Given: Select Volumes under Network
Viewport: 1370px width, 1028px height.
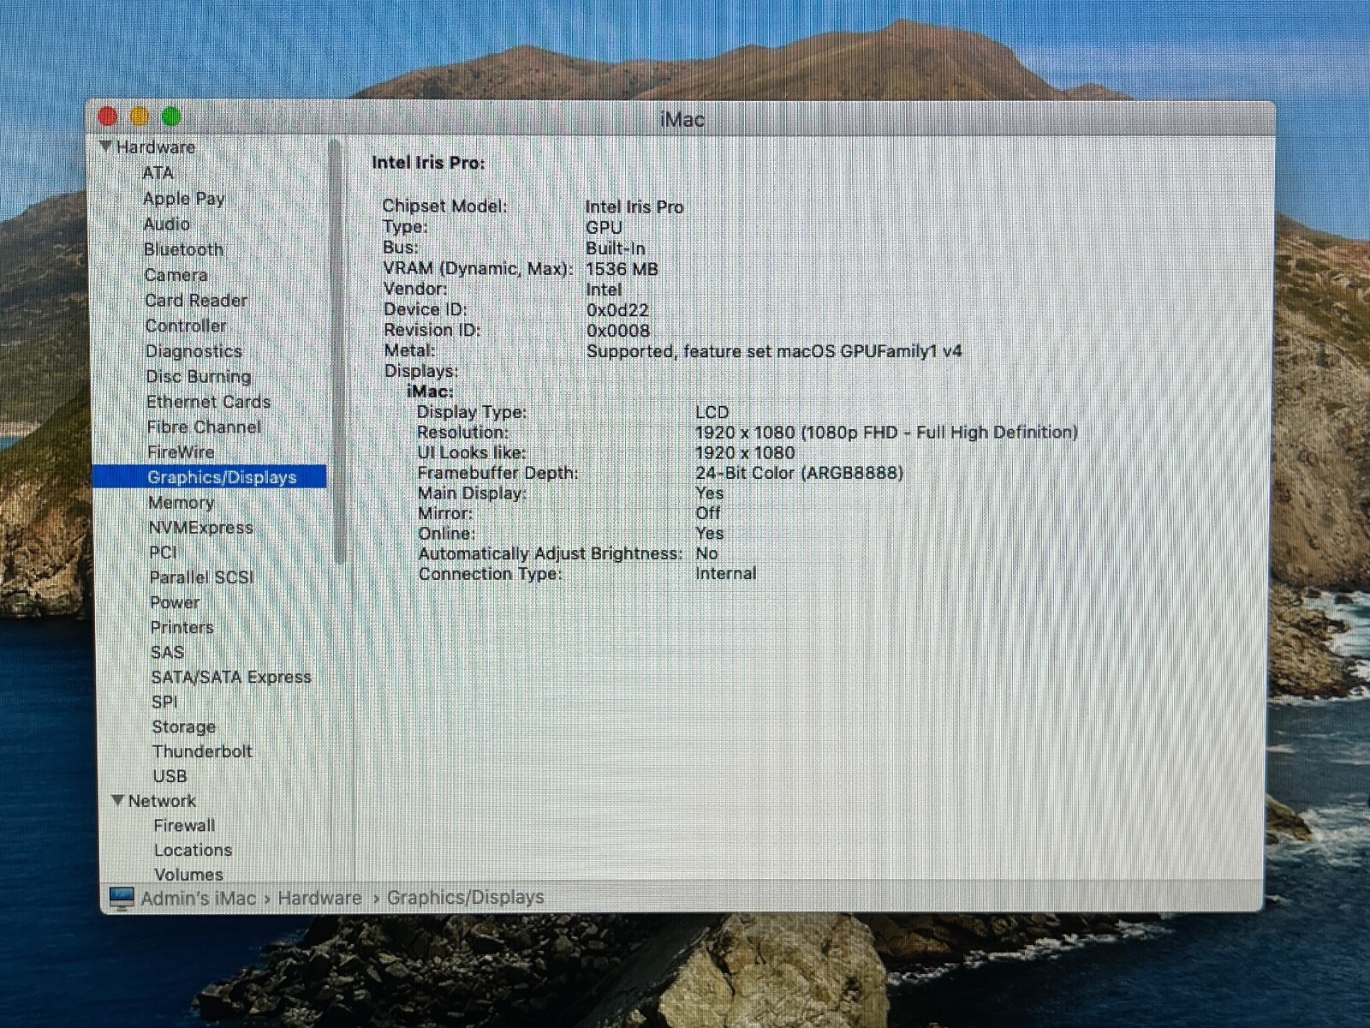Looking at the screenshot, I should (x=188, y=874).
